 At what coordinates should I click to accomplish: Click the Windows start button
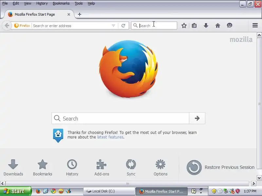click(15, 191)
